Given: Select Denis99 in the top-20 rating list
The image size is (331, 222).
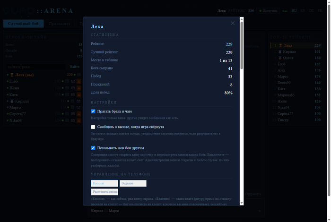Looking at the screenshot, I should 297,83.
